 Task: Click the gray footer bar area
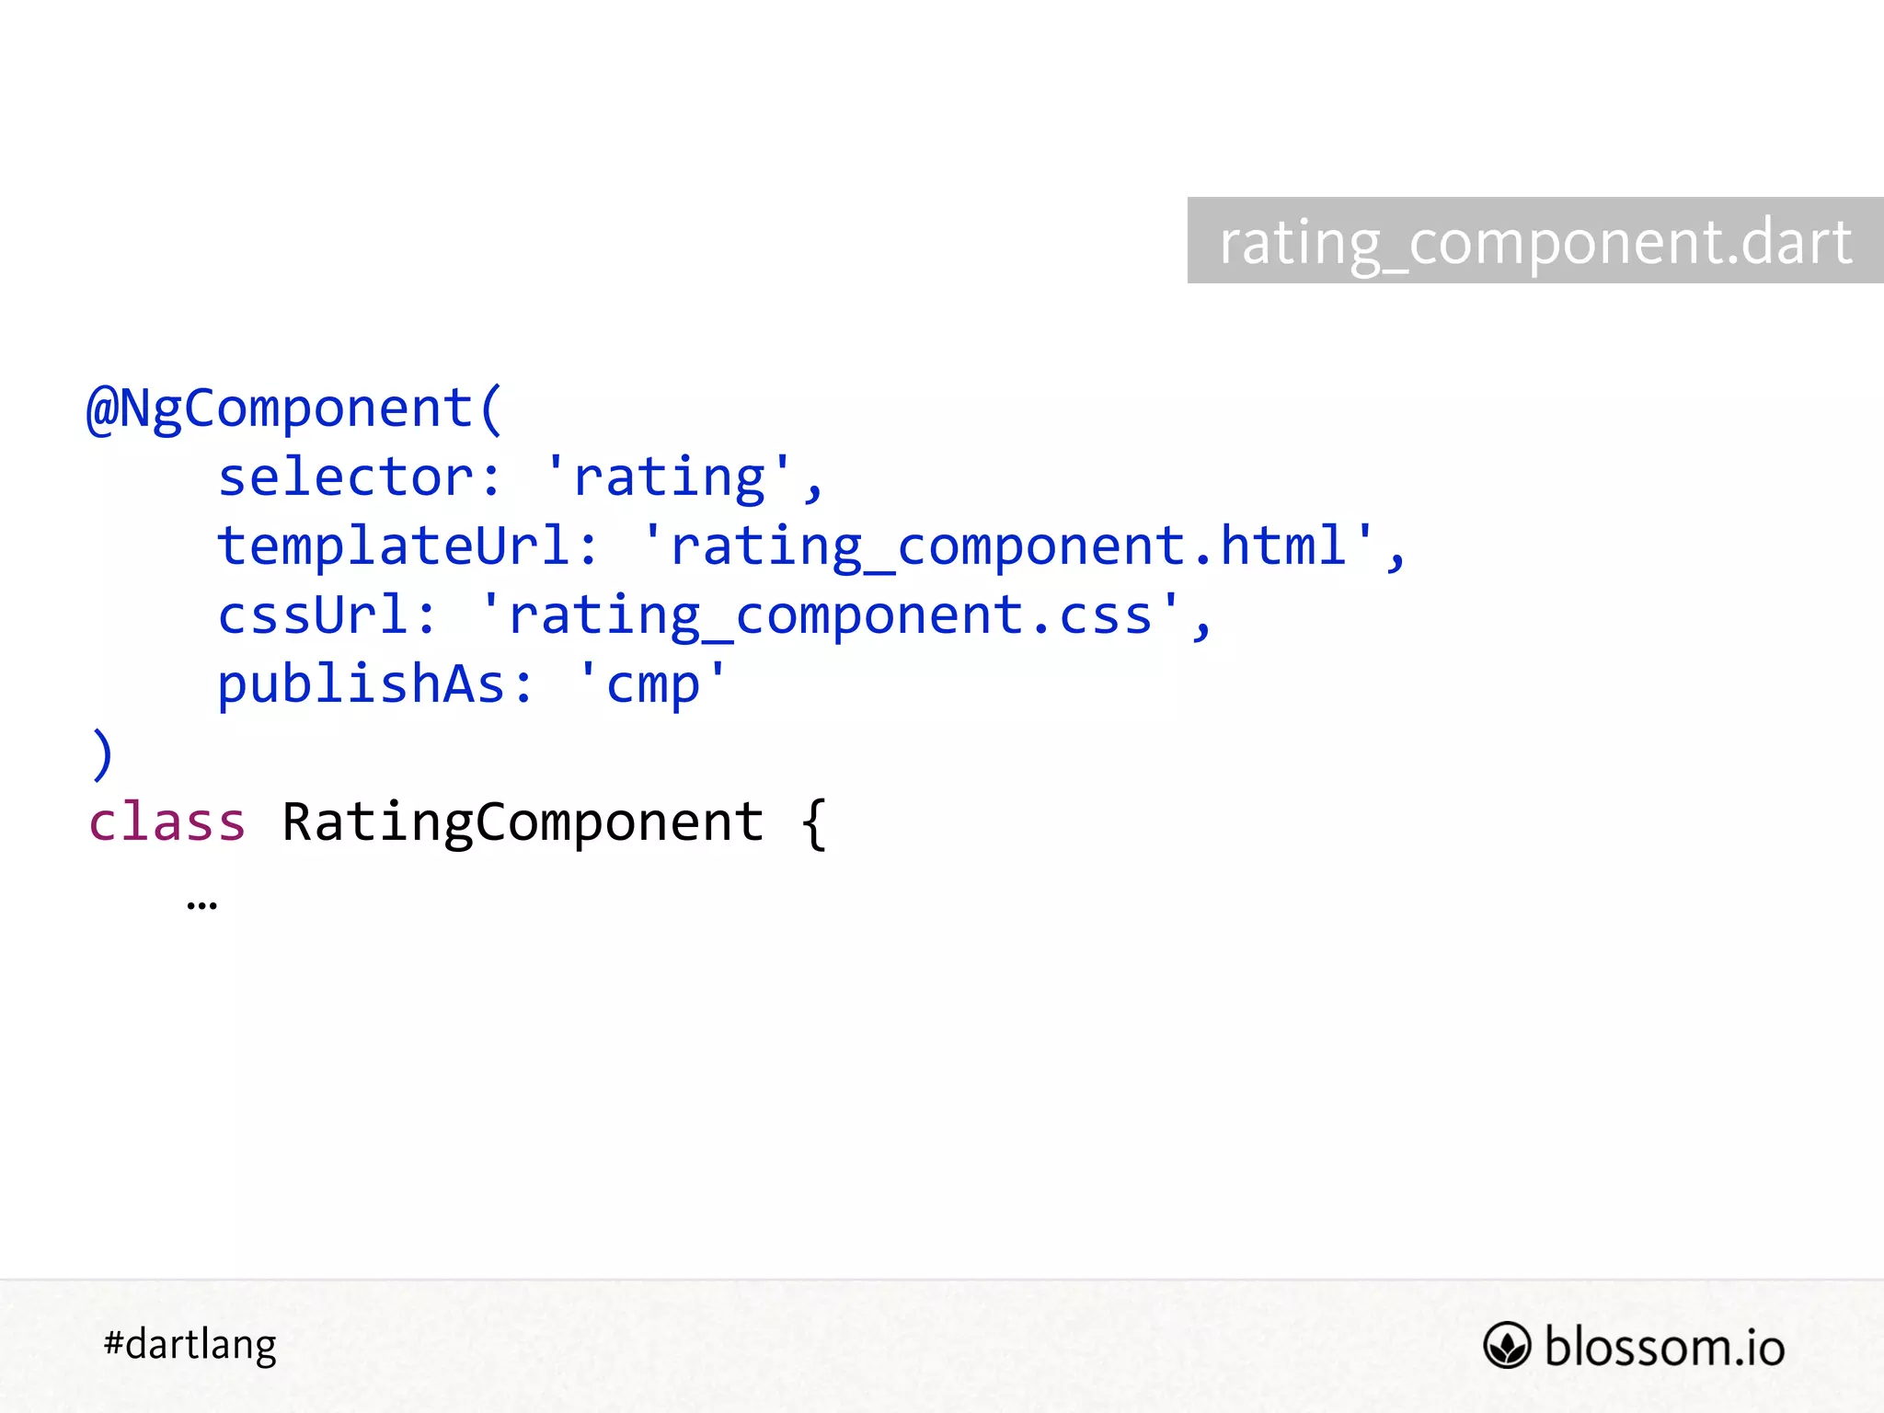(942, 1346)
